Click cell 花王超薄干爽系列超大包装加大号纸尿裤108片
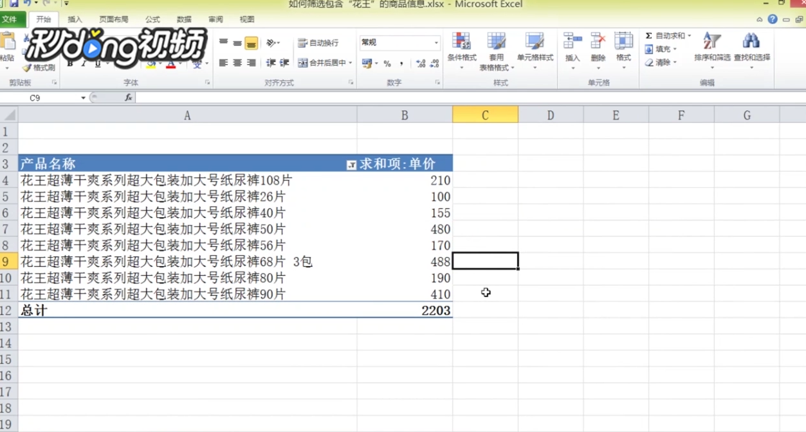Image resolution: width=806 pixels, height=432 pixels. point(188,181)
